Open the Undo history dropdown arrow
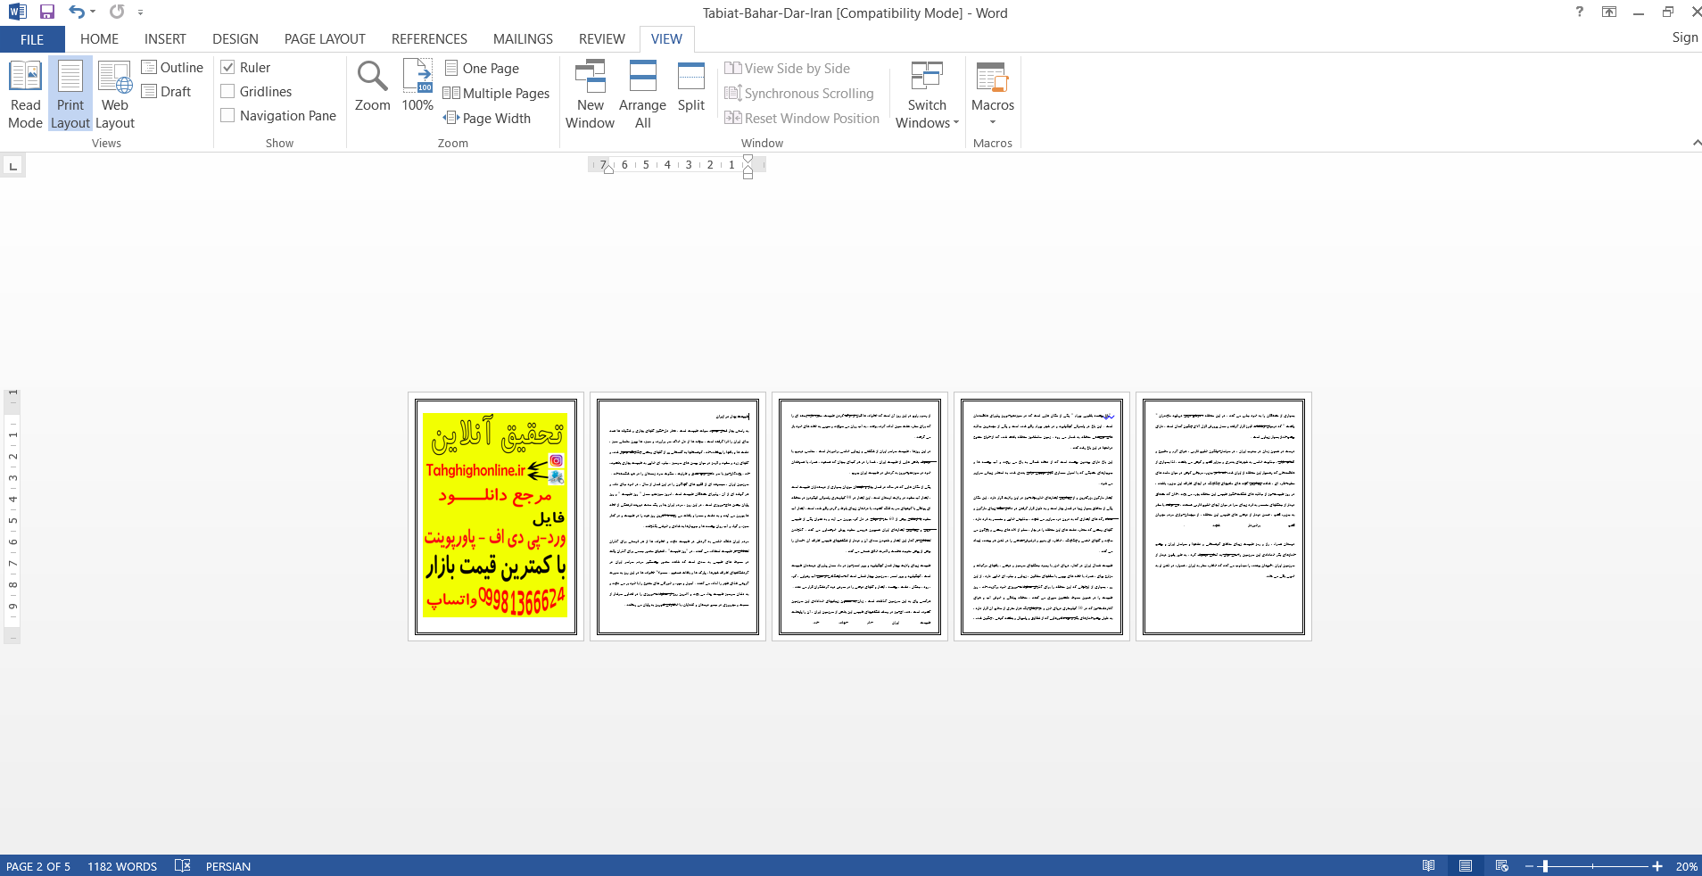The image size is (1702, 876). pyautogui.click(x=93, y=12)
